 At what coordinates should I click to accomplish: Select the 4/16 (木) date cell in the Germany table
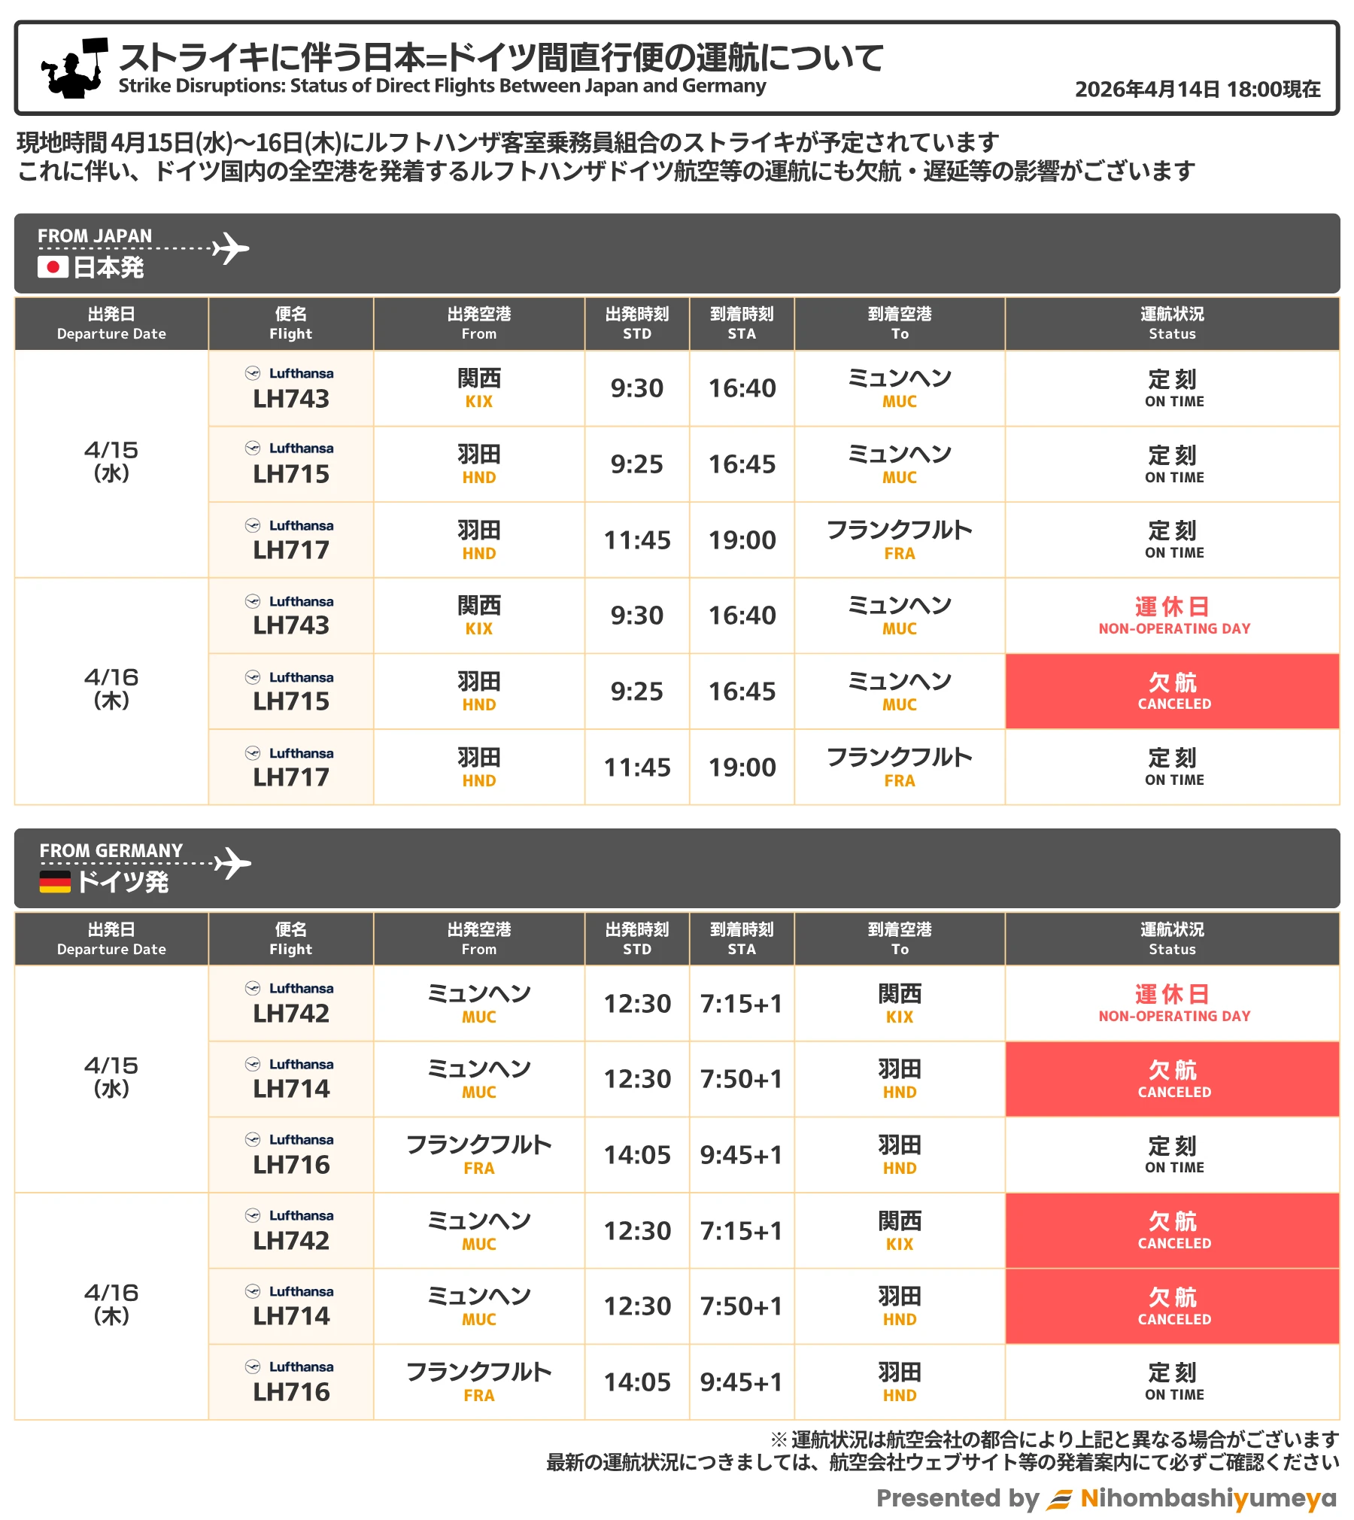pos(111,1304)
